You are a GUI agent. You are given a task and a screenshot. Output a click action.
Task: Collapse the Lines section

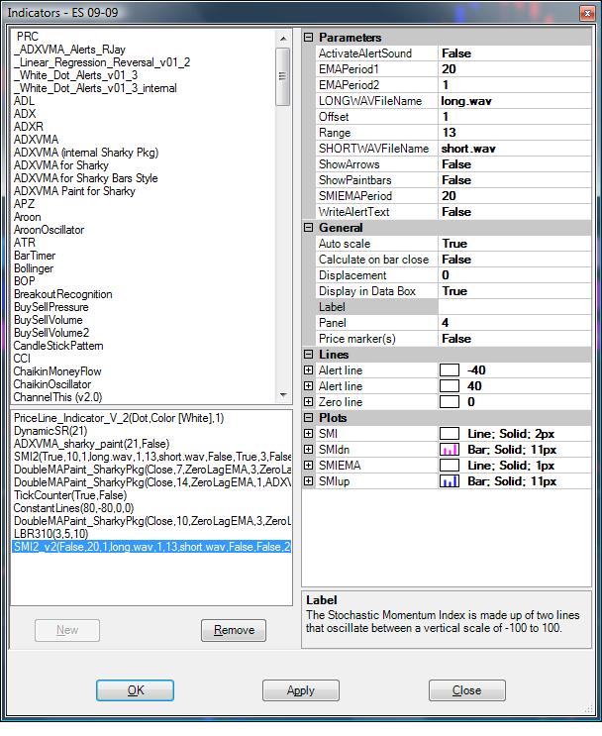pos(308,355)
